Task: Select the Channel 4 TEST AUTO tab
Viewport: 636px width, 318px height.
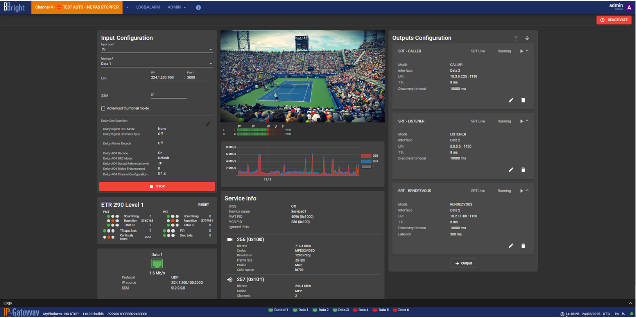Action: click(x=77, y=7)
